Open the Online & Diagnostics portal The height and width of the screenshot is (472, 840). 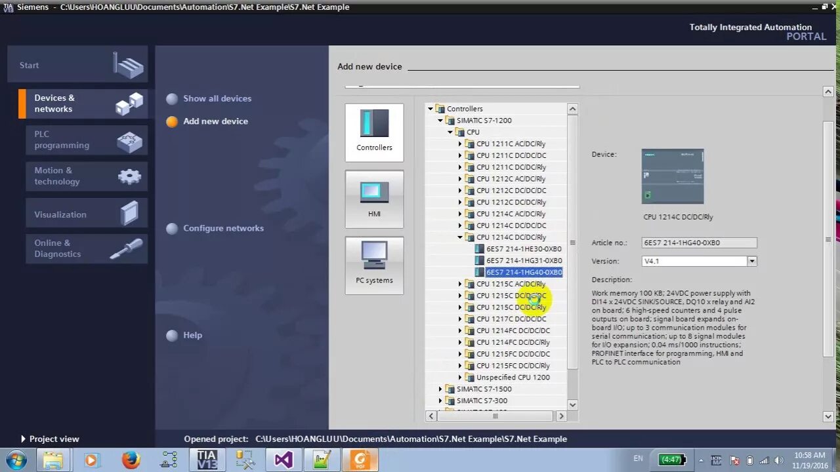coord(87,248)
